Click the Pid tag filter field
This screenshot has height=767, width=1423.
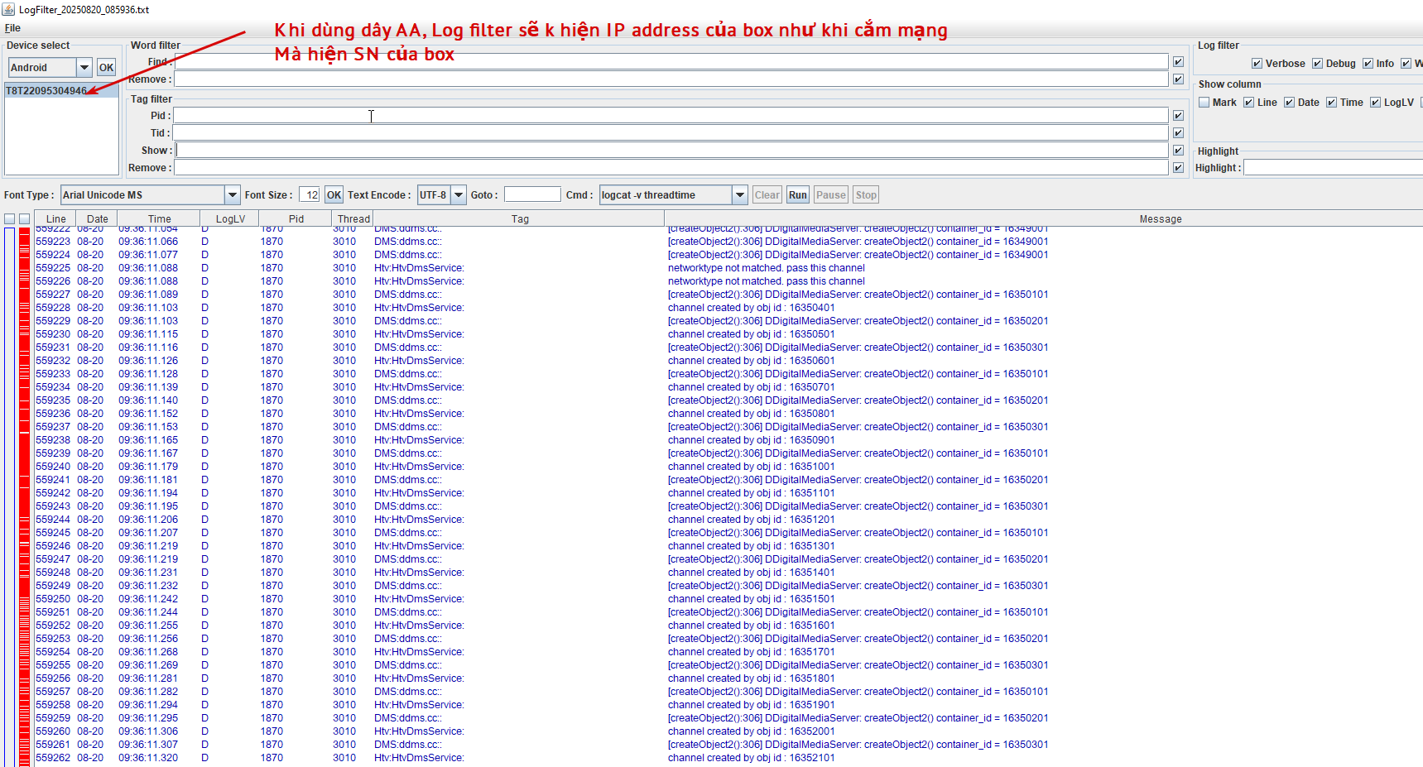point(671,116)
